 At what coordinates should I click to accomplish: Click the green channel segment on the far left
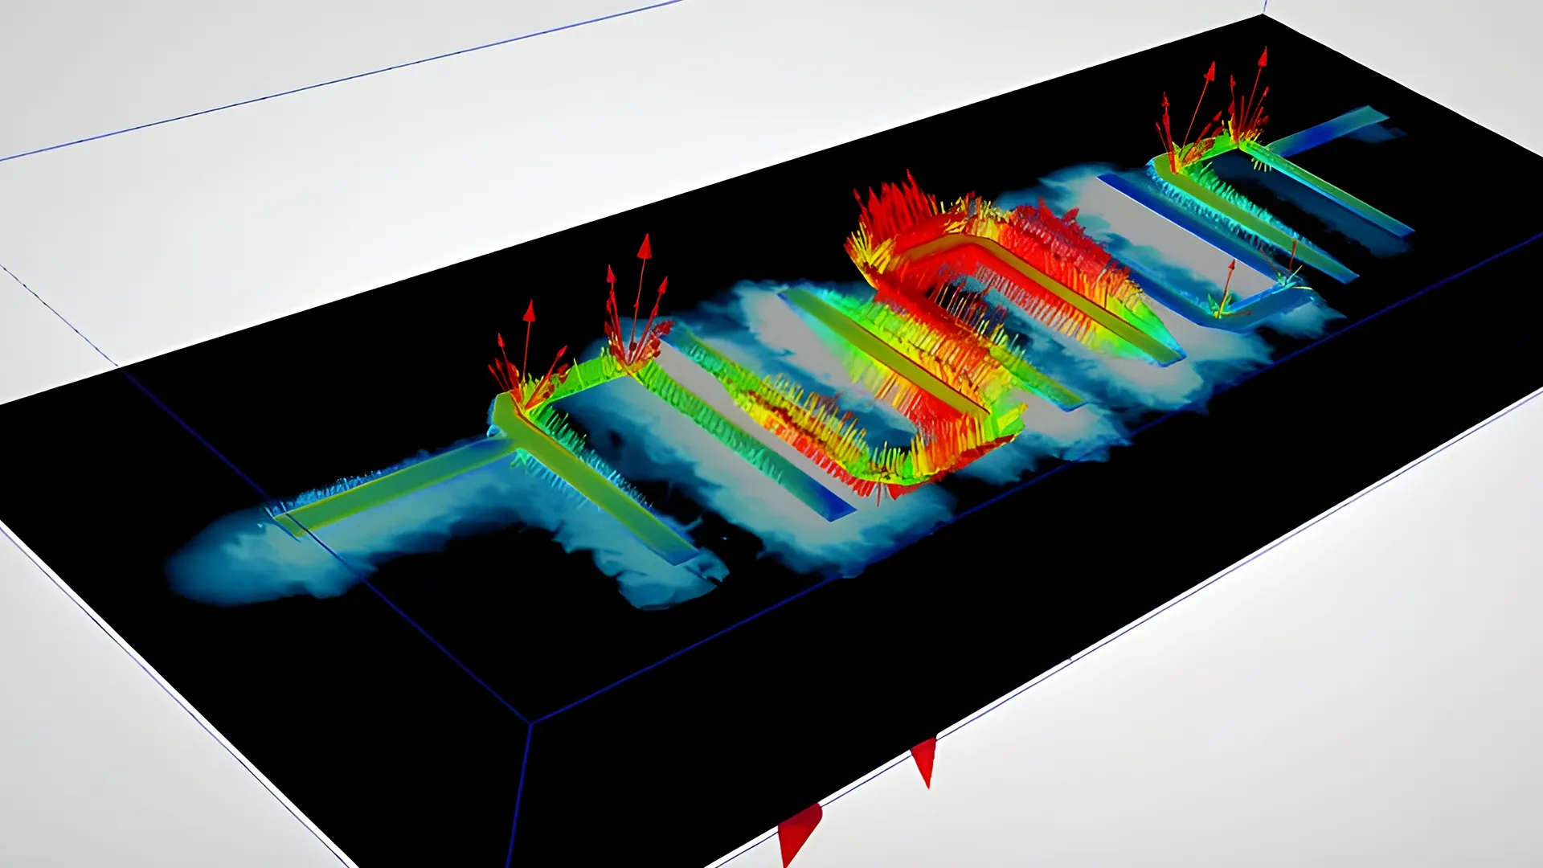point(362,498)
